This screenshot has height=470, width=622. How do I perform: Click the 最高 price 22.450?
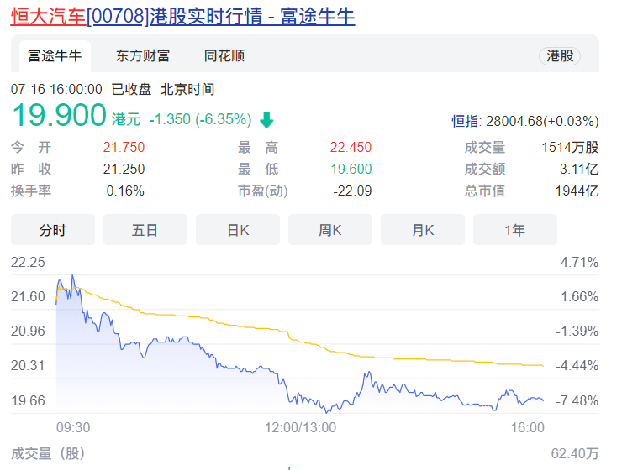coord(351,148)
